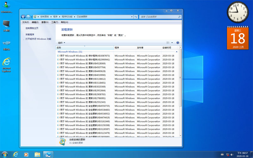
Task: Select Internet Explorer desktop shortcut
Action: pos(6,65)
